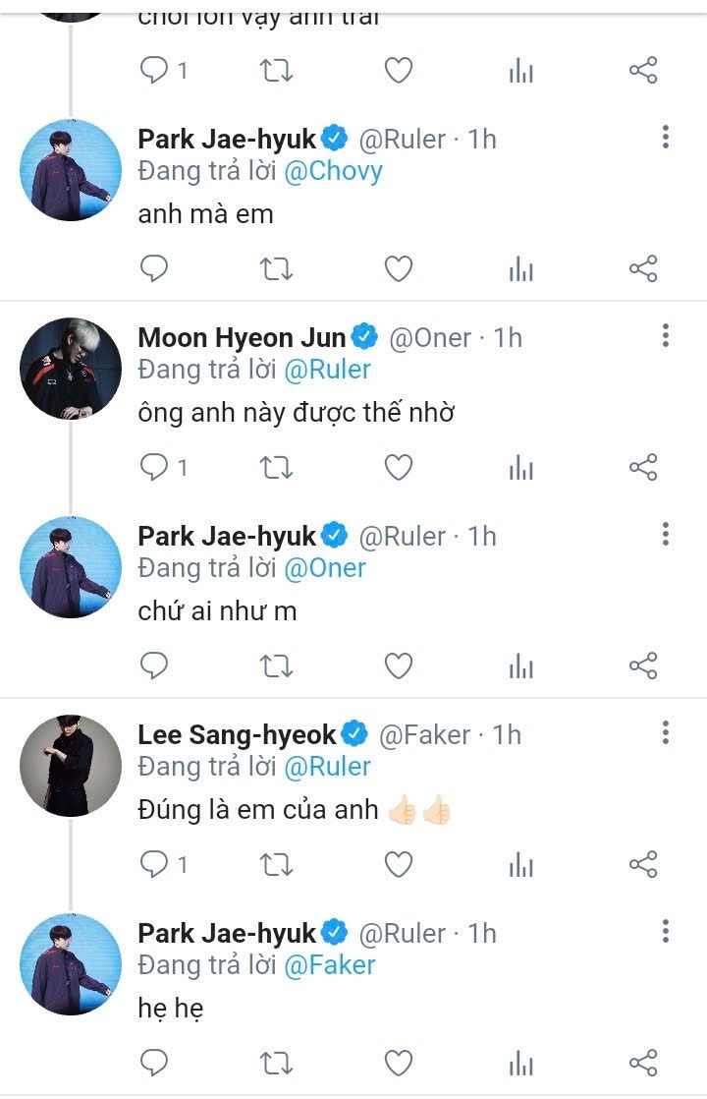Like Faker's thumbs-up reply
The image size is (707, 1099).
[x=398, y=864]
